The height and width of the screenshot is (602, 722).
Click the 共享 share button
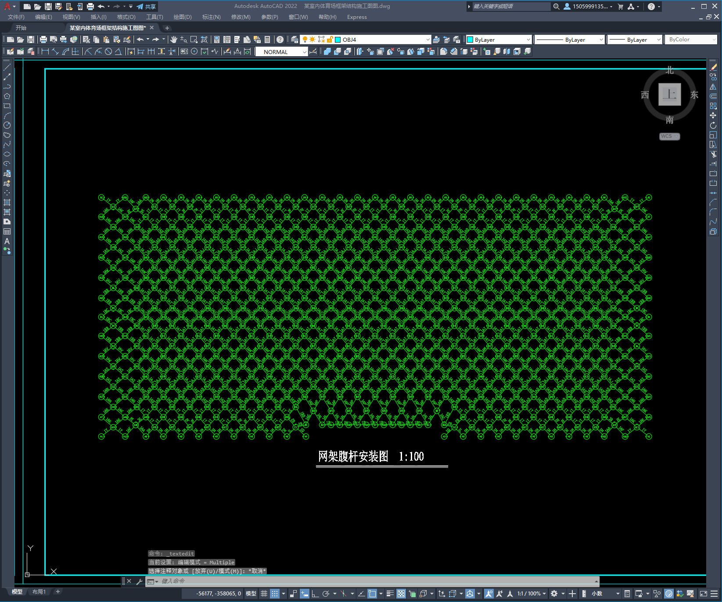click(x=146, y=7)
